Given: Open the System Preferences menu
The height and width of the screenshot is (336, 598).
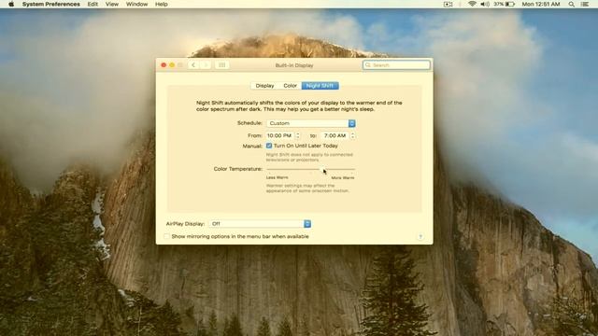Looking at the screenshot, I should (x=50, y=4).
